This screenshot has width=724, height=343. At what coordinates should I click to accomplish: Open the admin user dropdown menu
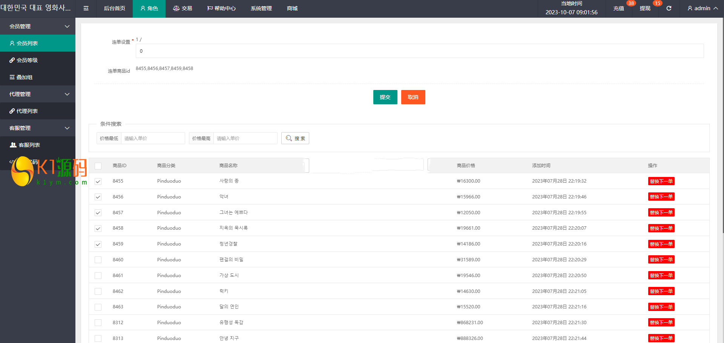click(x=702, y=8)
